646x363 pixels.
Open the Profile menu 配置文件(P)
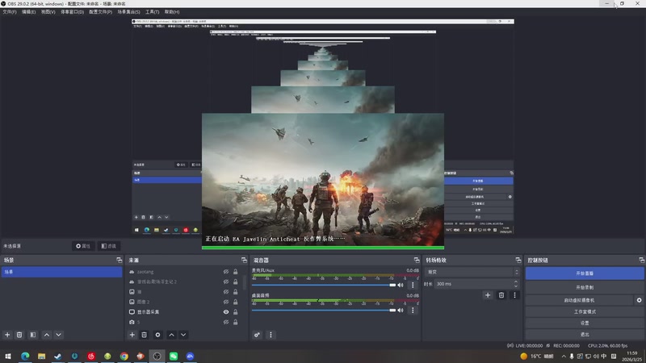pos(100,12)
